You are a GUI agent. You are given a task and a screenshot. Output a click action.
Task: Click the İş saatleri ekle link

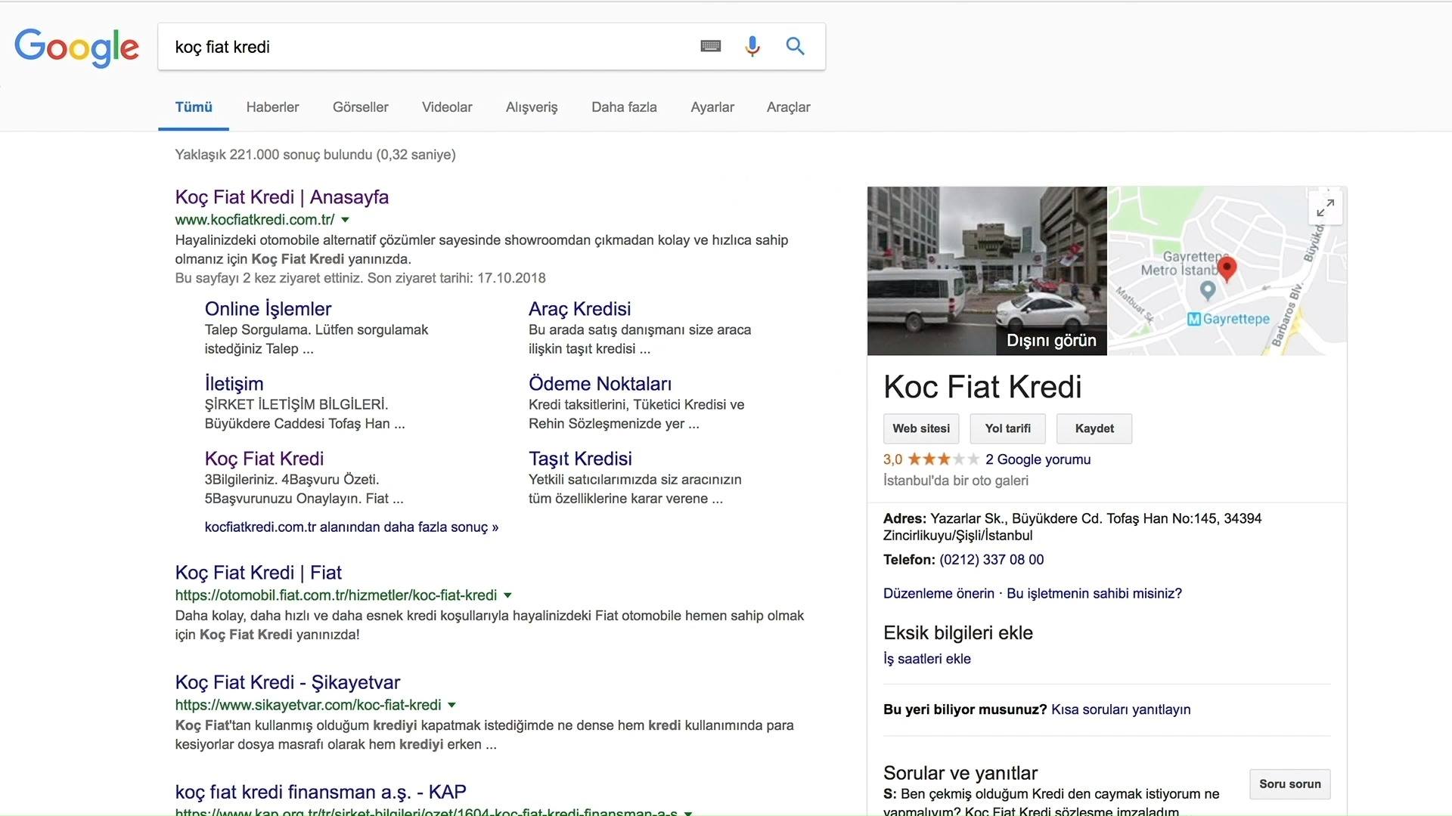pyautogui.click(x=927, y=659)
